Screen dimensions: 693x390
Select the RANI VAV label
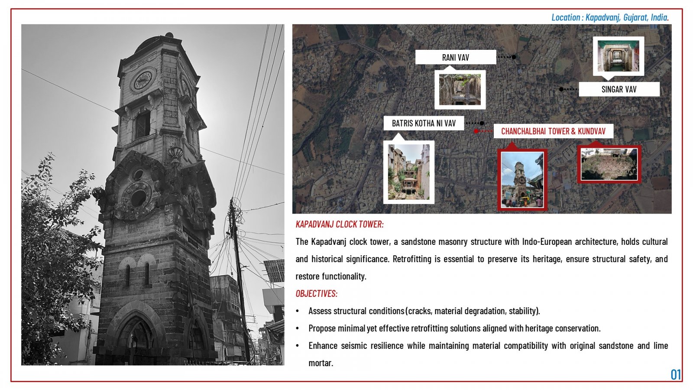pos(456,57)
